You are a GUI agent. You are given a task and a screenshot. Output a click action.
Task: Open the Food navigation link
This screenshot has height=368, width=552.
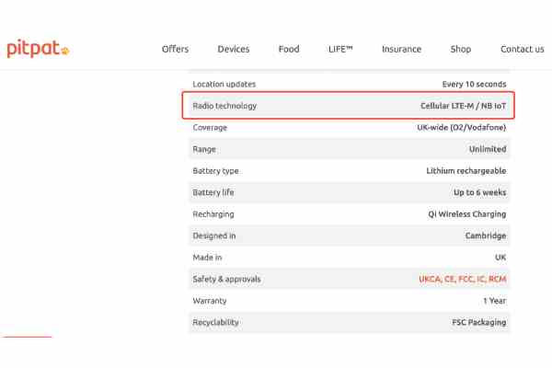pyautogui.click(x=289, y=49)
